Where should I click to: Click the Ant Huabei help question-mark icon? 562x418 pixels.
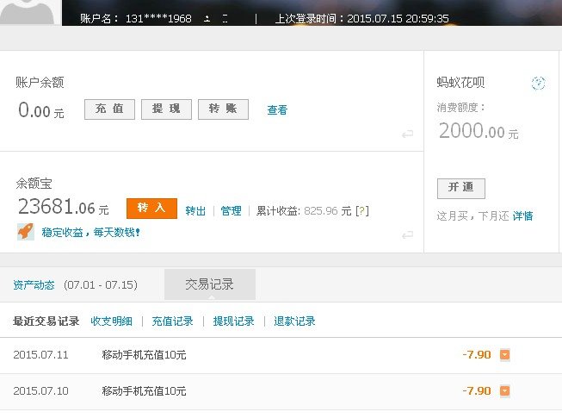point(538,84)
